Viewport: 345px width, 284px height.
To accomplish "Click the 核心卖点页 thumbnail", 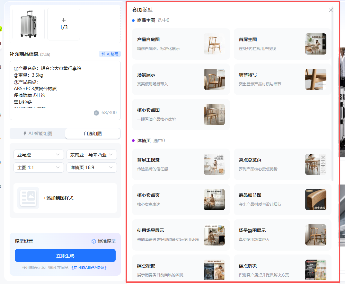I will tap(214, 200).
